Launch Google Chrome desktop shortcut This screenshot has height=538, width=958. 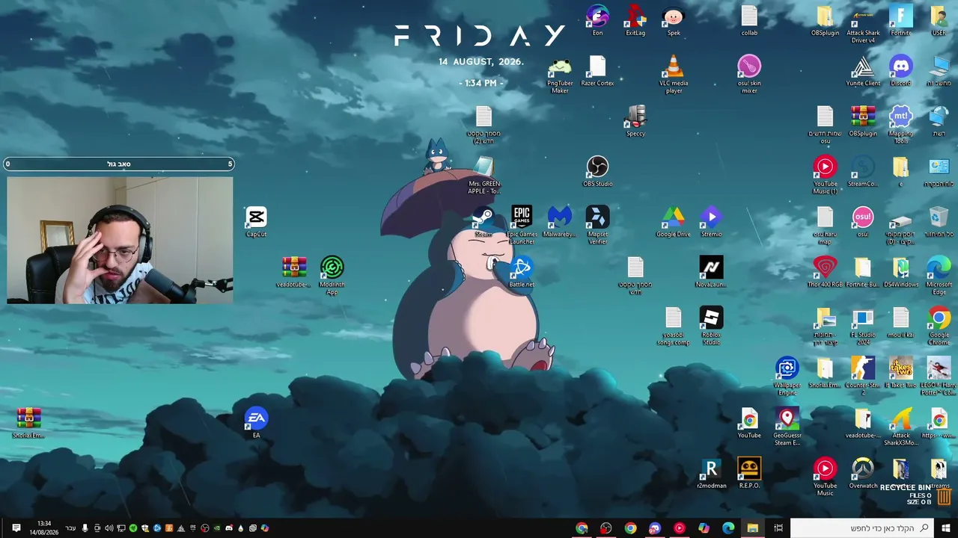(x=939, y=326)
